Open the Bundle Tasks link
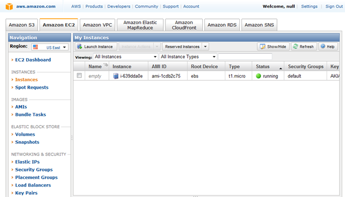 [x=30, y=115]
